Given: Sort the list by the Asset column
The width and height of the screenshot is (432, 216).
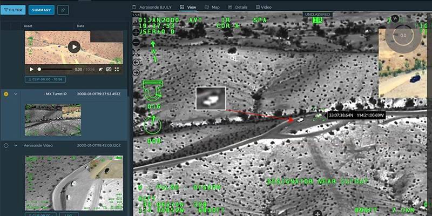Looking at the screenshot, I should click(28, 26).
